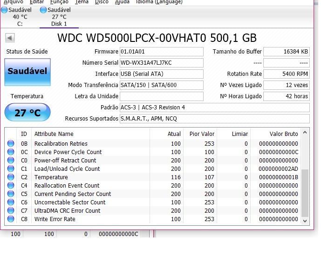Image resolution: width=335 pixels, height=263 pixels.
Task: Click the Tamanho do Buffer value 16384 KB
Action: (x=287, y=52)
